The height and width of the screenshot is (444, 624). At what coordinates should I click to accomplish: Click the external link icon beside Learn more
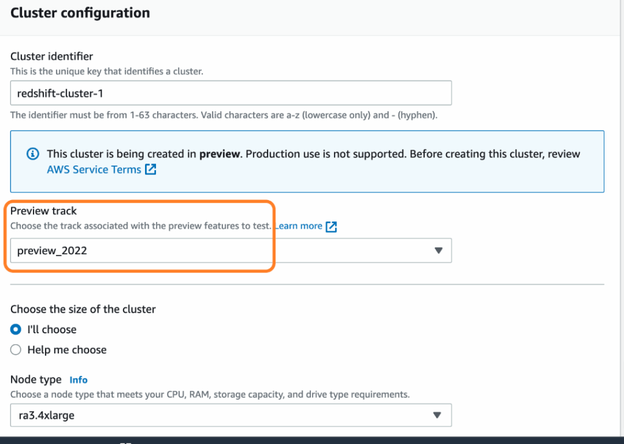[331, 226]
